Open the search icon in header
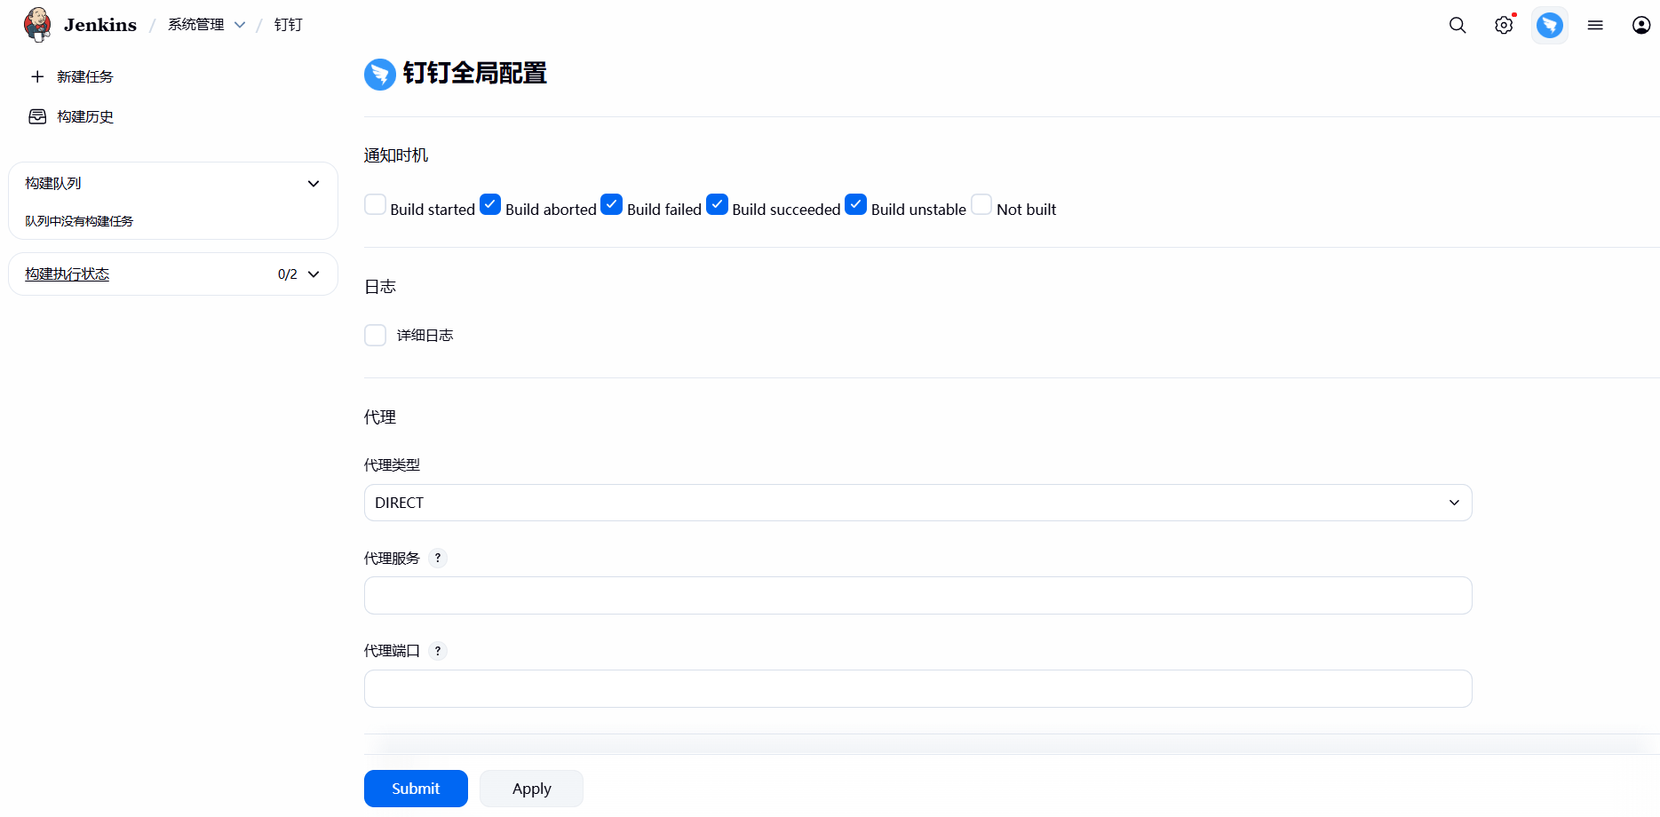1660x817 pixels. coord(1457,25)
